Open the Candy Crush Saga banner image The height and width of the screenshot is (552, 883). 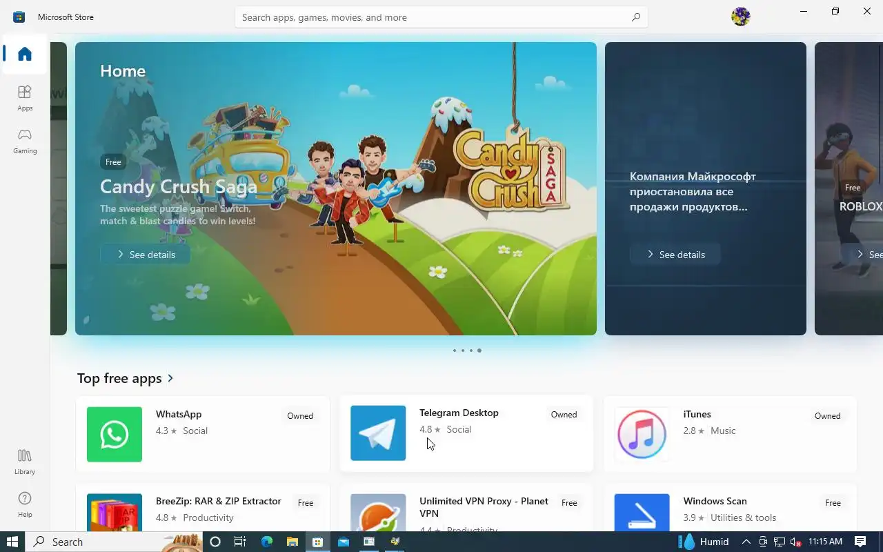pos(336,188)
